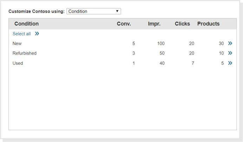This screenshot has width=243, height=142.
Task: Select the Used condition row
Action: tap(18, 63)
